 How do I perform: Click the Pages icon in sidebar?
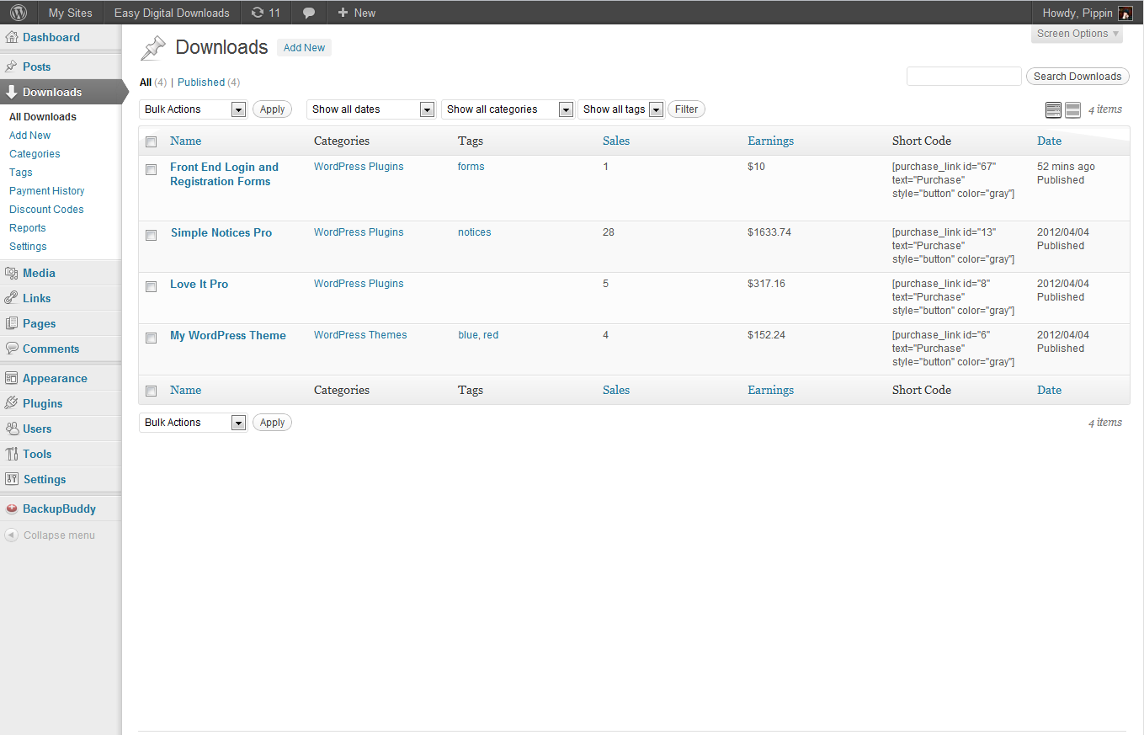tap(11, 323)
